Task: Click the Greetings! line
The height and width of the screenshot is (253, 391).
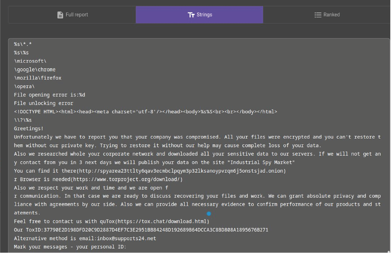Action: coord(29,129)
